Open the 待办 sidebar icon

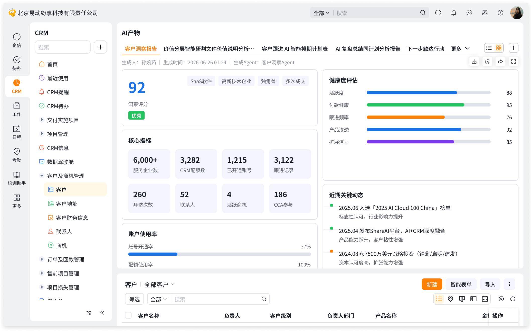[17, 63]
